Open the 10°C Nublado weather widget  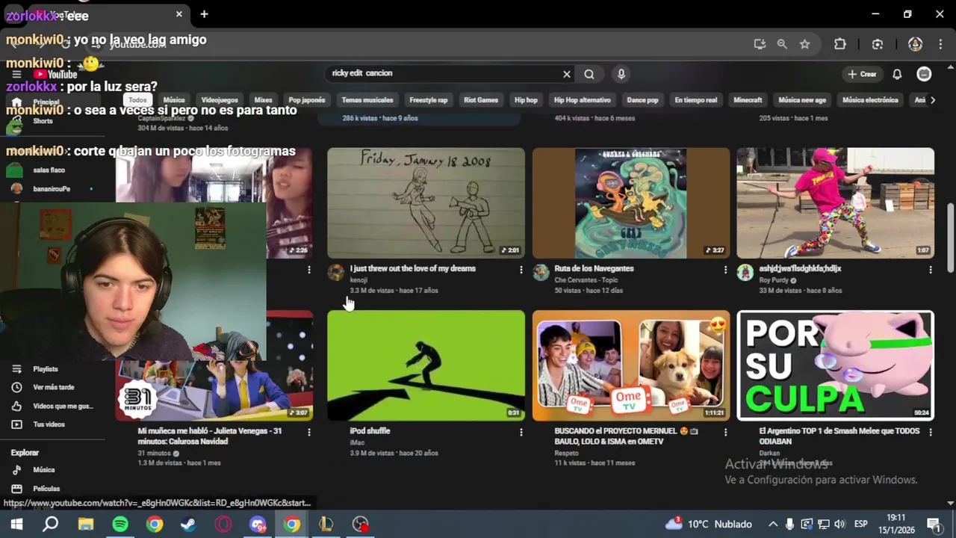(x=708, y=524)
